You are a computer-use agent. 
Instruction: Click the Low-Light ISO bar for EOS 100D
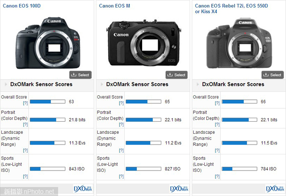click(48, 169)
